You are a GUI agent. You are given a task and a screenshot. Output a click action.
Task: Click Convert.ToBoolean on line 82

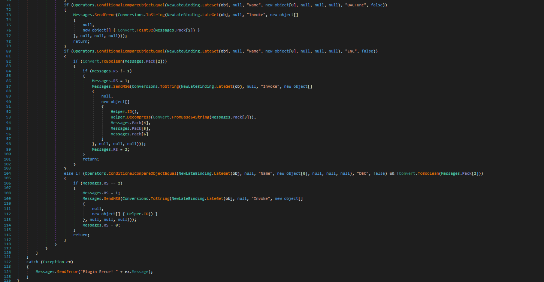[103, 61]
